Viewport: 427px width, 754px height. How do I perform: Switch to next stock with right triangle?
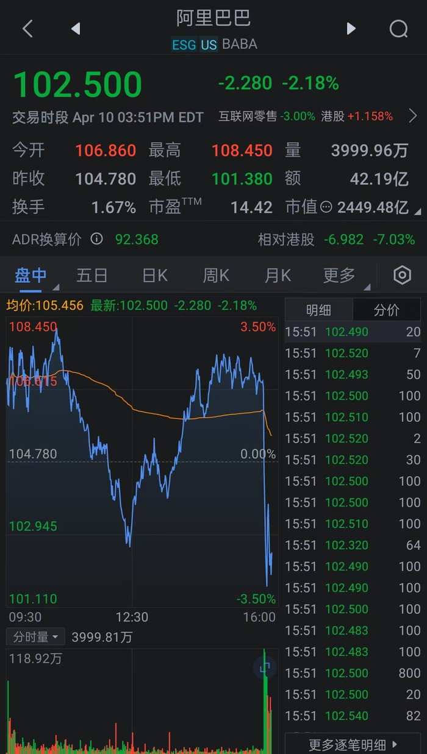click(351, 29)
